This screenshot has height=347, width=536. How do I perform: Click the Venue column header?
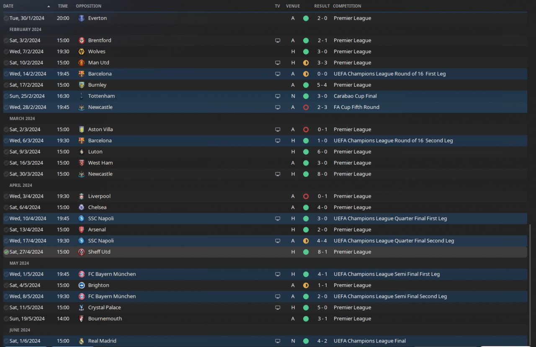(293, 6)
